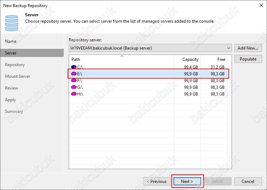Proceed with the Next button
The width and height of the screenshot is (267, 190).
[187, 182]
